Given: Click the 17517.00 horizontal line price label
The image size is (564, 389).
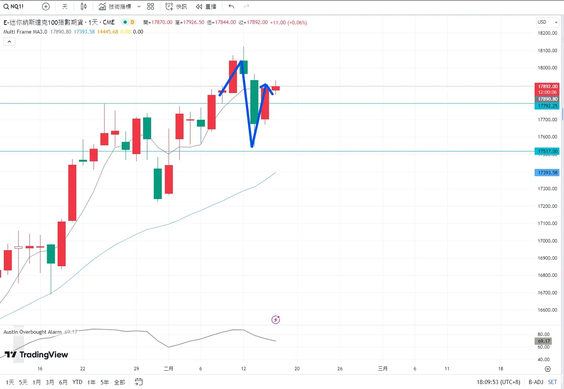Looking at the screenshot, I should coord(547,151).
